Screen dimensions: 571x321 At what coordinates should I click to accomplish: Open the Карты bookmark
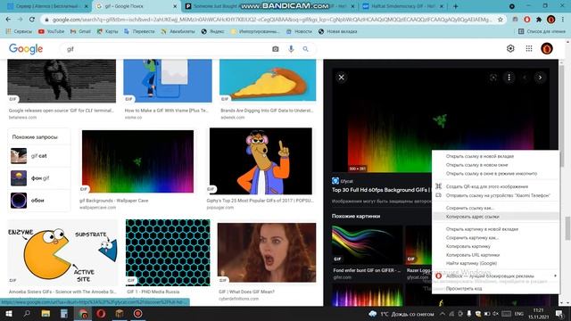[x=107, y=32]
